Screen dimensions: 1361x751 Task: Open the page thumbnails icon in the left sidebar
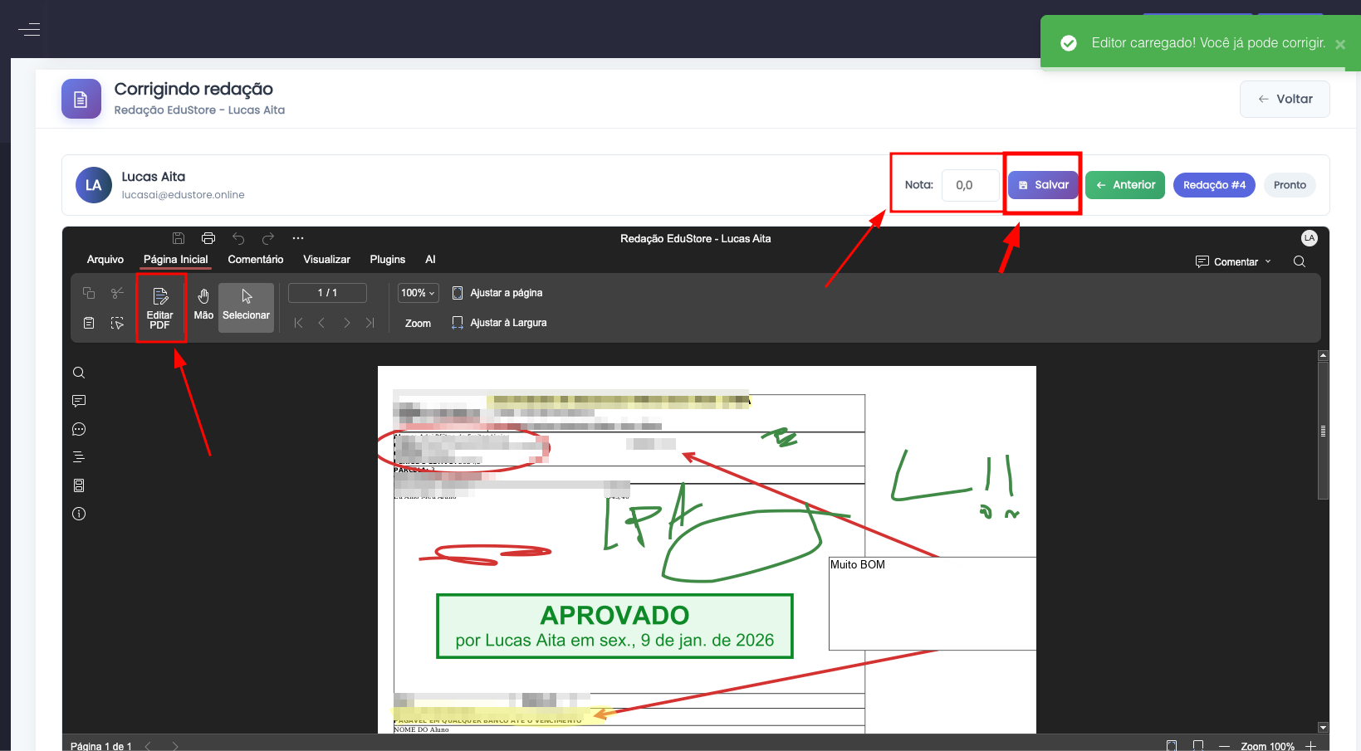tap(79, 485)
